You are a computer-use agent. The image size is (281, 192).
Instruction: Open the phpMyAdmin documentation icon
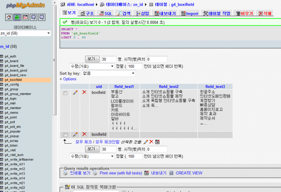click(33, 17)
